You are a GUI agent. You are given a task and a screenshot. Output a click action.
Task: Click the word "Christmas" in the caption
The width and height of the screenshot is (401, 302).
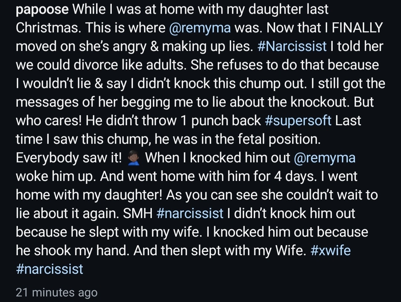pyautogui.click(x=48, y=27)
